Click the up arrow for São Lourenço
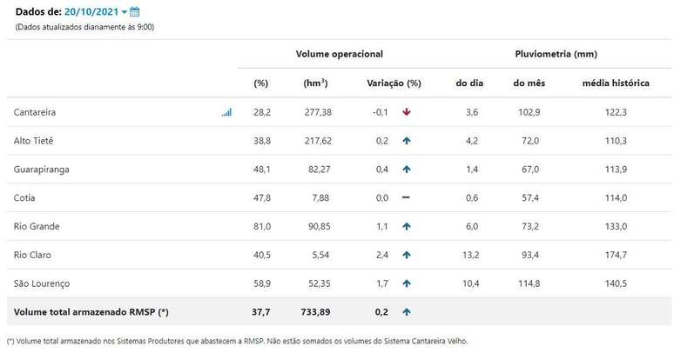Image resolution: width=674 pixels, height=353 pixels. 406,283
